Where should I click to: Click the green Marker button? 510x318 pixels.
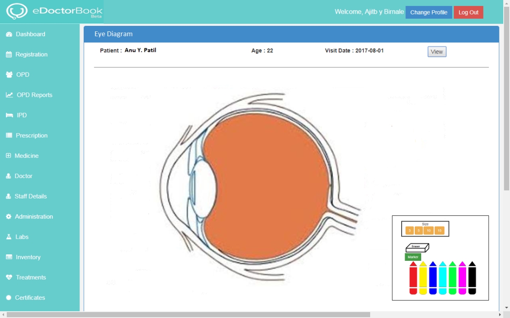pyautogui.click(x=413, y=257)
